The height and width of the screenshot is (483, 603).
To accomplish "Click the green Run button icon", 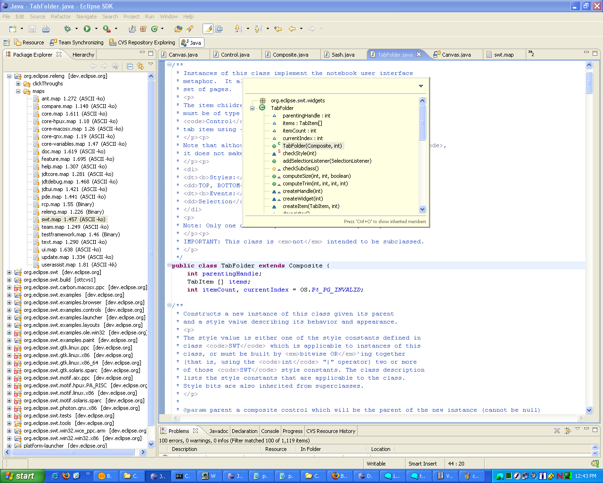I will click(87, 29).
